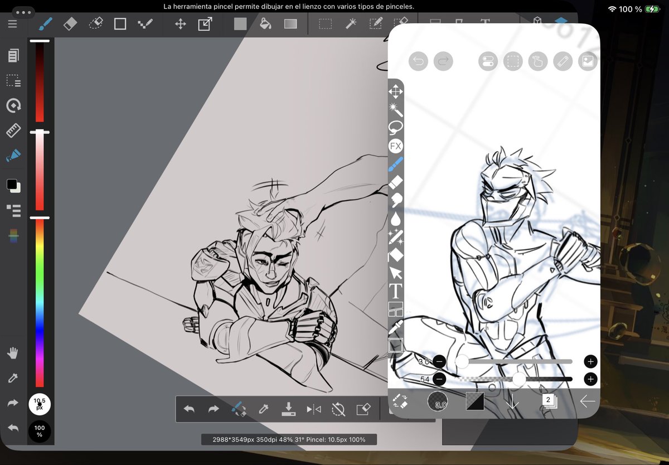Select the Magic Wand in ibisPaint tool list

pyautogui.click(x=395, y=109)
